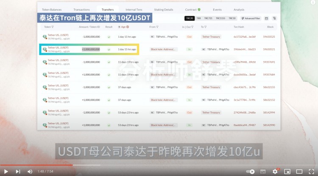The width and height of the screenshot is (318, 176).
Task: Skip to the next video
Action: [18, 171]
